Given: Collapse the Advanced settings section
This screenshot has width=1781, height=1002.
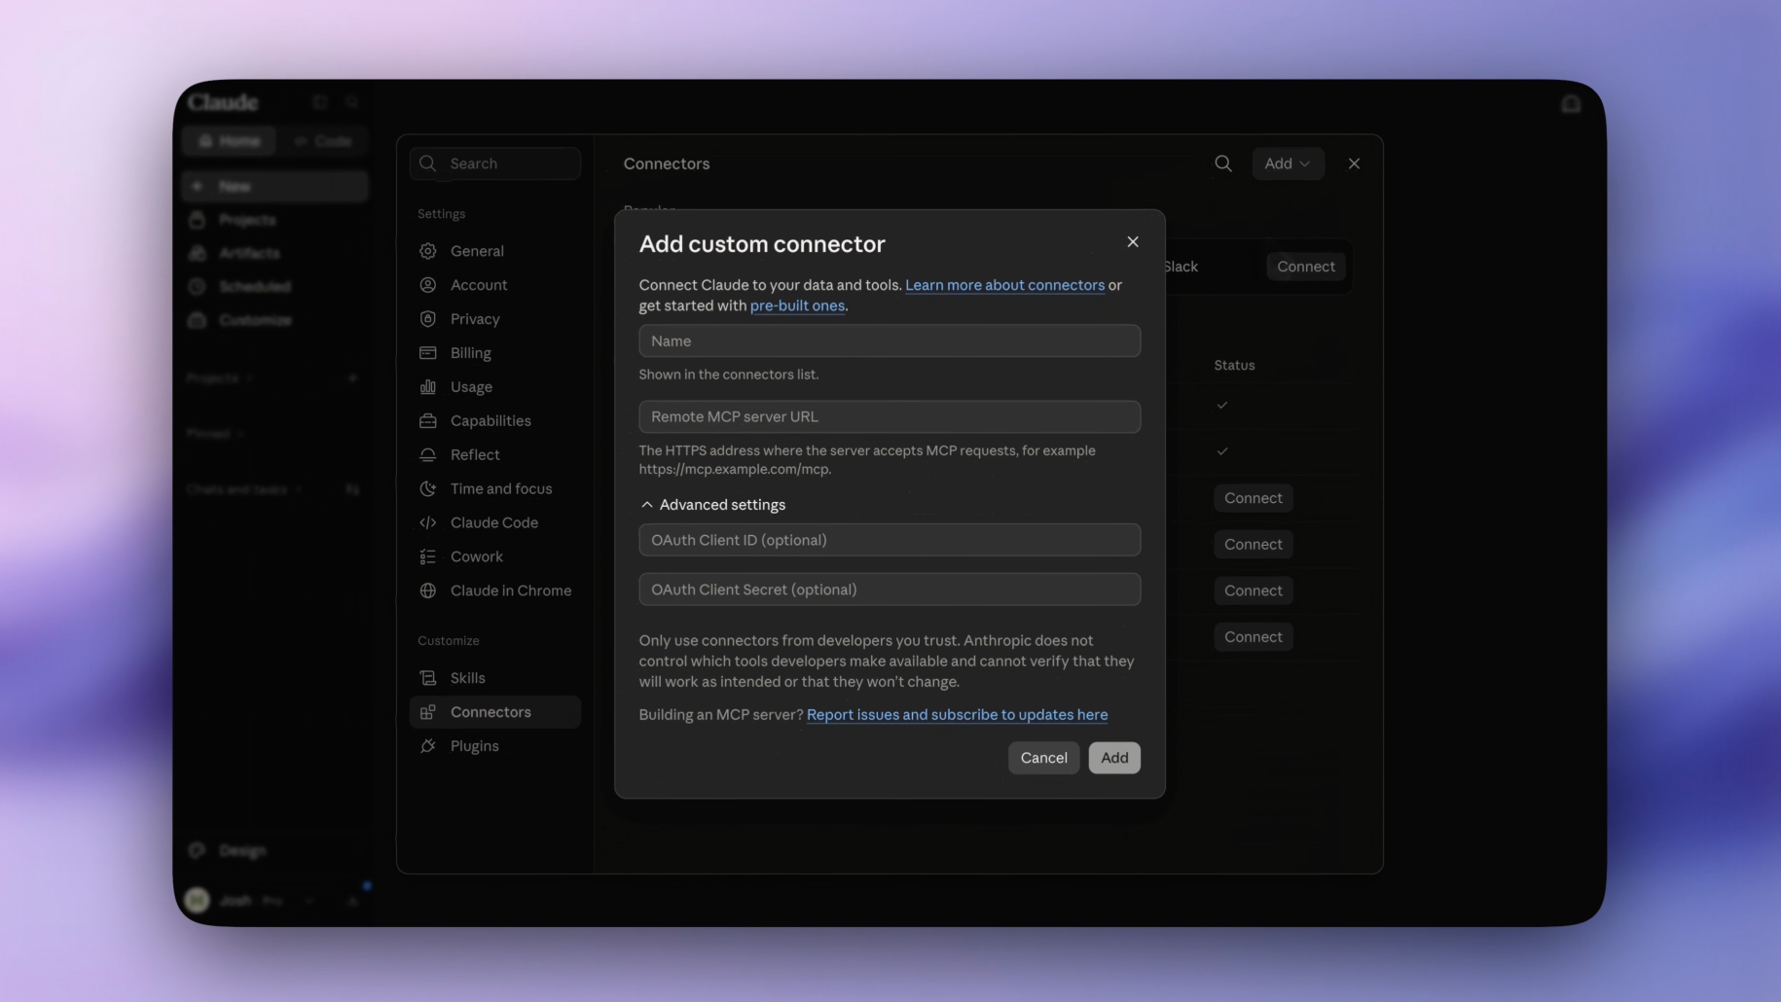Looking at the screenshot, I should tap(713, 505).
